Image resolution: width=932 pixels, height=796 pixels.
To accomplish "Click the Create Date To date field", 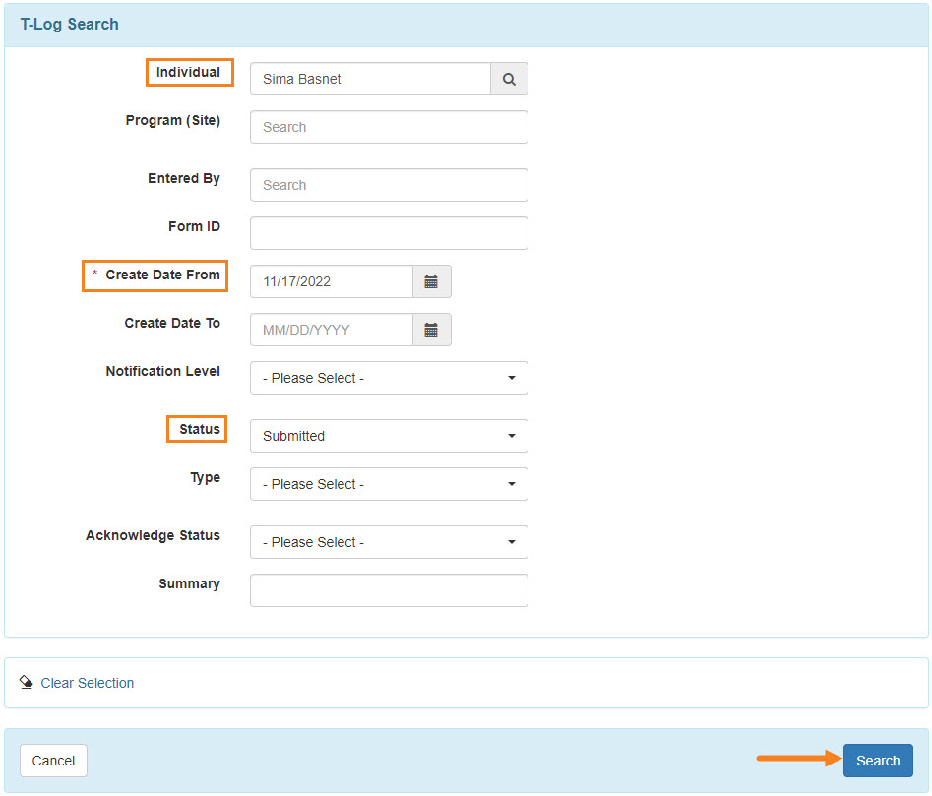I will tap(332, 330).
